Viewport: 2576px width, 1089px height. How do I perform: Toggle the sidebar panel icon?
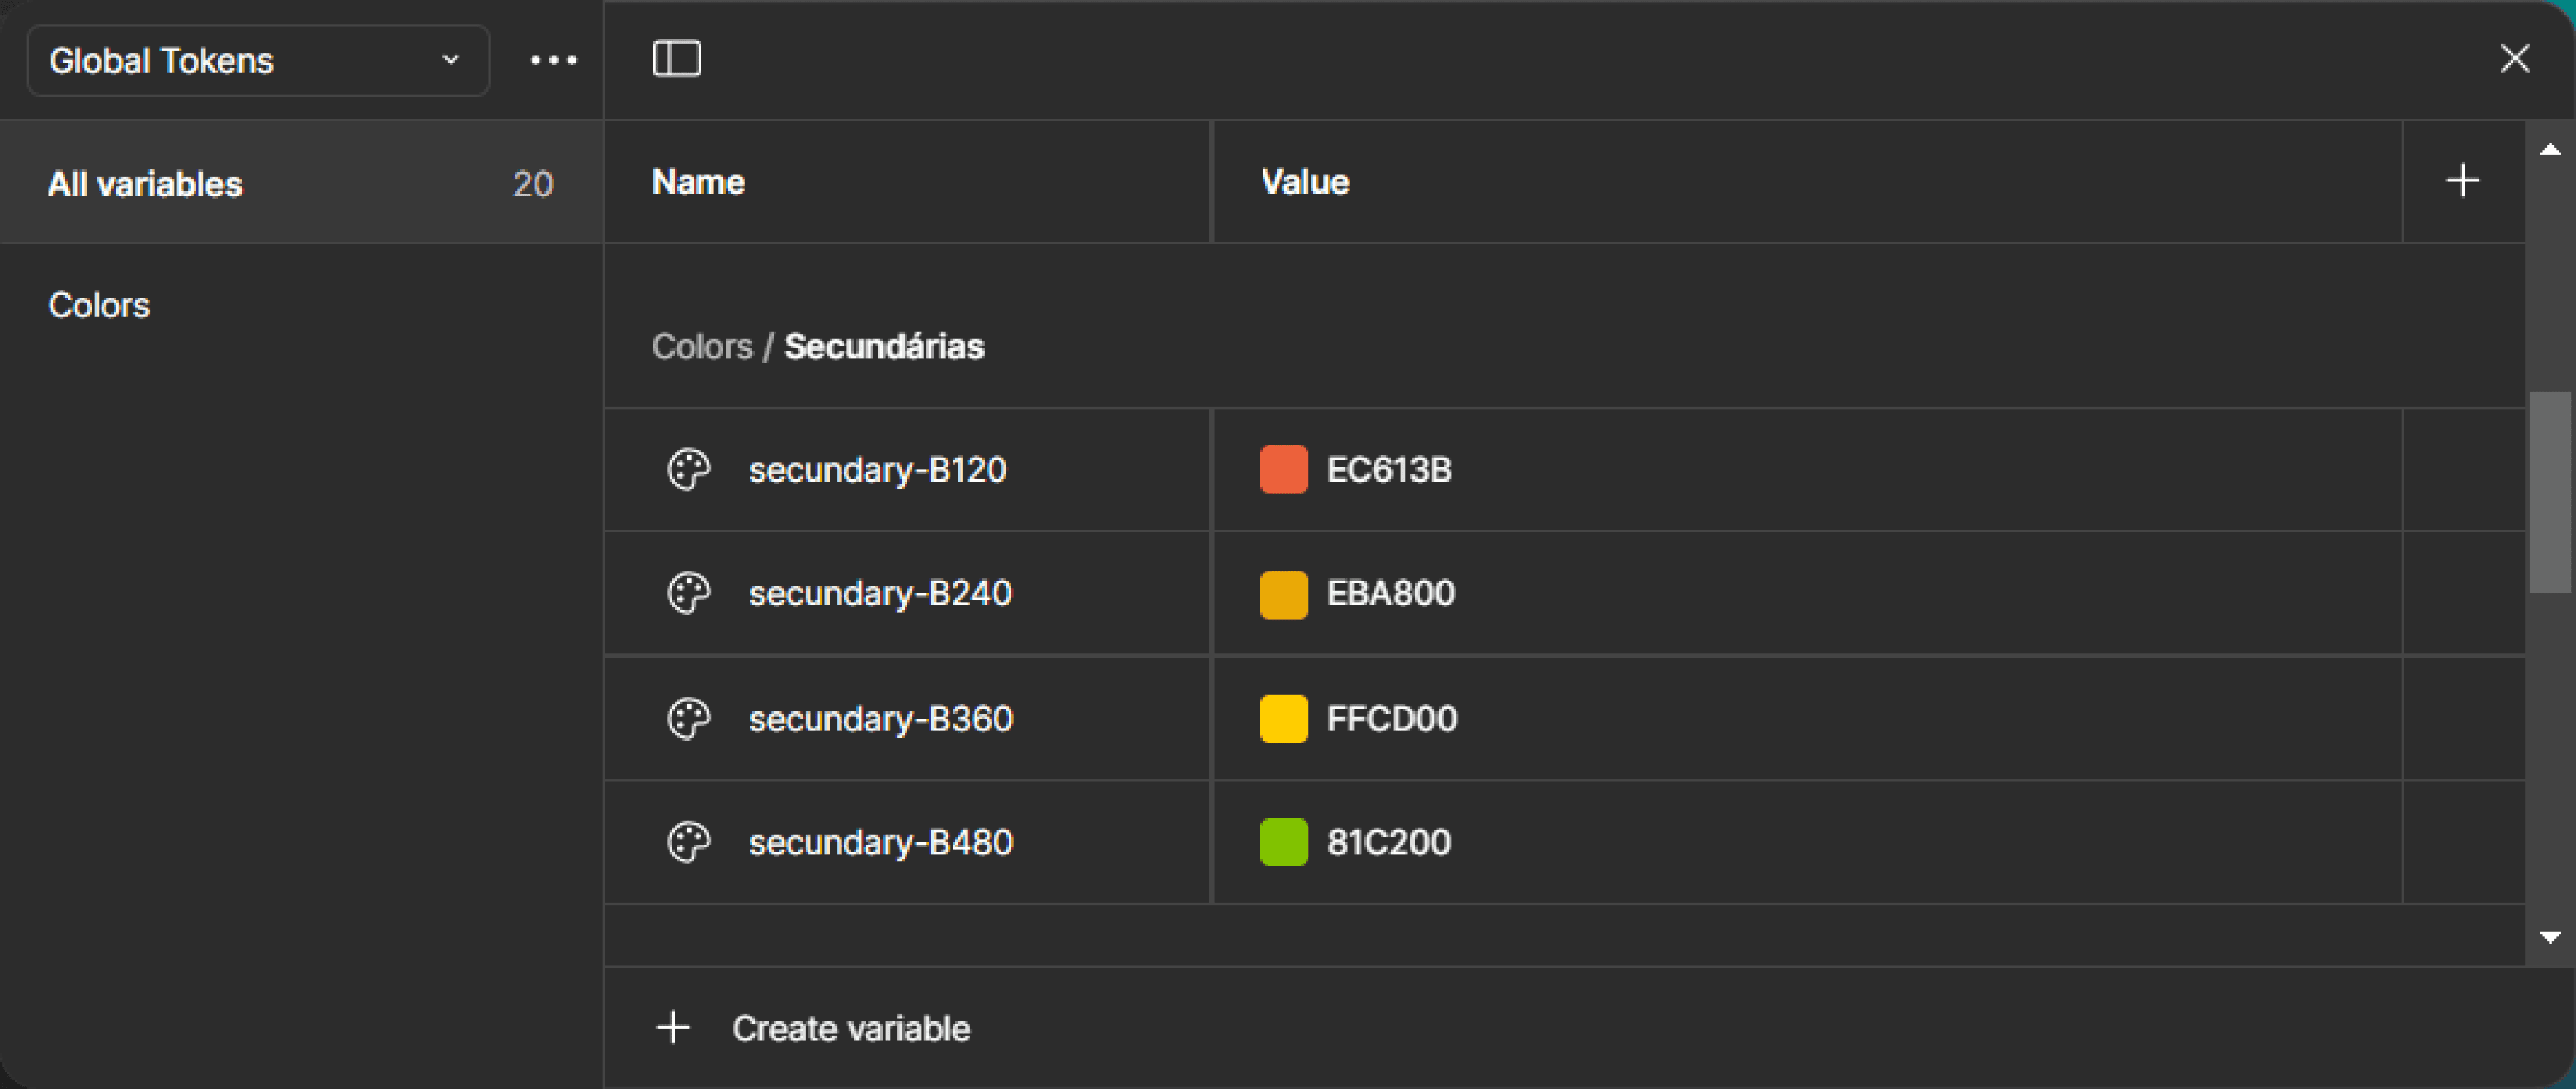click(677, 58)
